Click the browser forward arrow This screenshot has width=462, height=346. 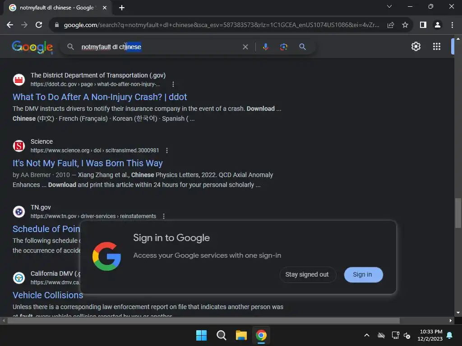[x=24, y=25]
